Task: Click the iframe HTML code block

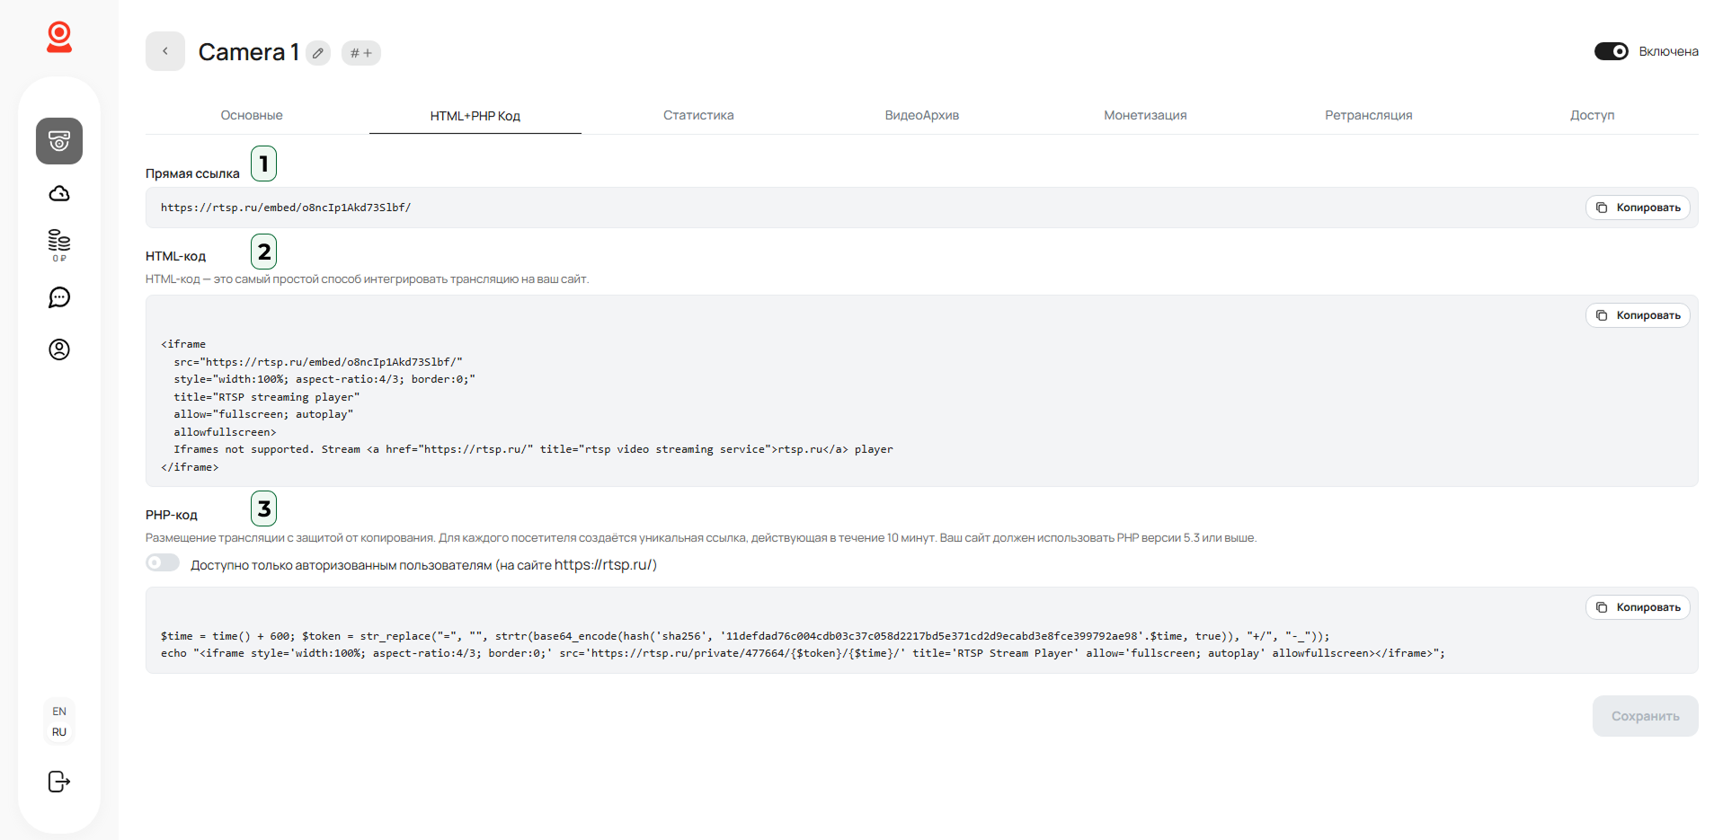Action: [922, 391]
